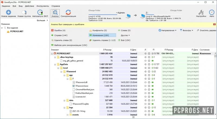217x119 pixels.
Task: Open the Справка menu
Action: pos(56,6)
